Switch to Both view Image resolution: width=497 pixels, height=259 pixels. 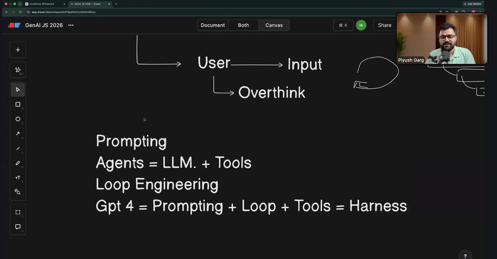coord(244,25)
